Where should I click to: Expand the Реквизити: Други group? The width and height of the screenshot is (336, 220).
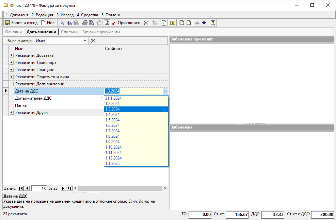11,113
